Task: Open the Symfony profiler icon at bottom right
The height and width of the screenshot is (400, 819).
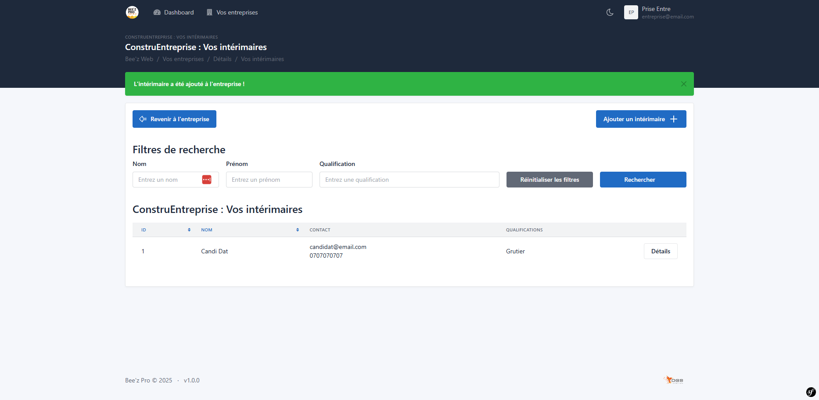Action: (x=811, y=391)
